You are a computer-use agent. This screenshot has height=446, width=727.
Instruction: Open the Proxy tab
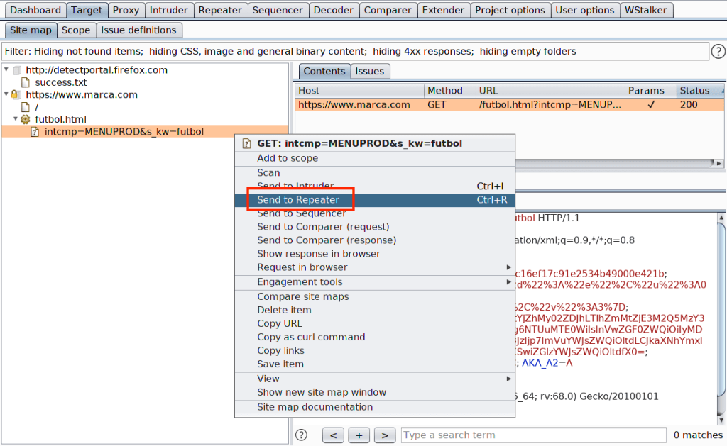click(x=126, y=10)
